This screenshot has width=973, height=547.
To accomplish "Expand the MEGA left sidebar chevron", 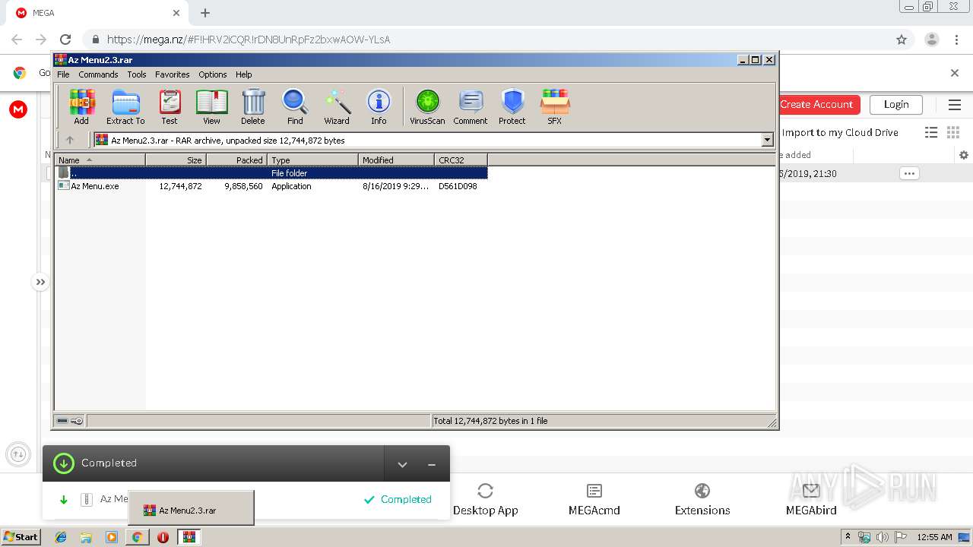I will click(x=40, y=282).
